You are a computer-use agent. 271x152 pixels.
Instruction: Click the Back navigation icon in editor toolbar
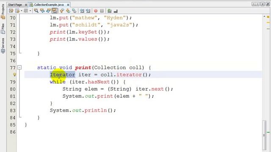coord(17,11)
